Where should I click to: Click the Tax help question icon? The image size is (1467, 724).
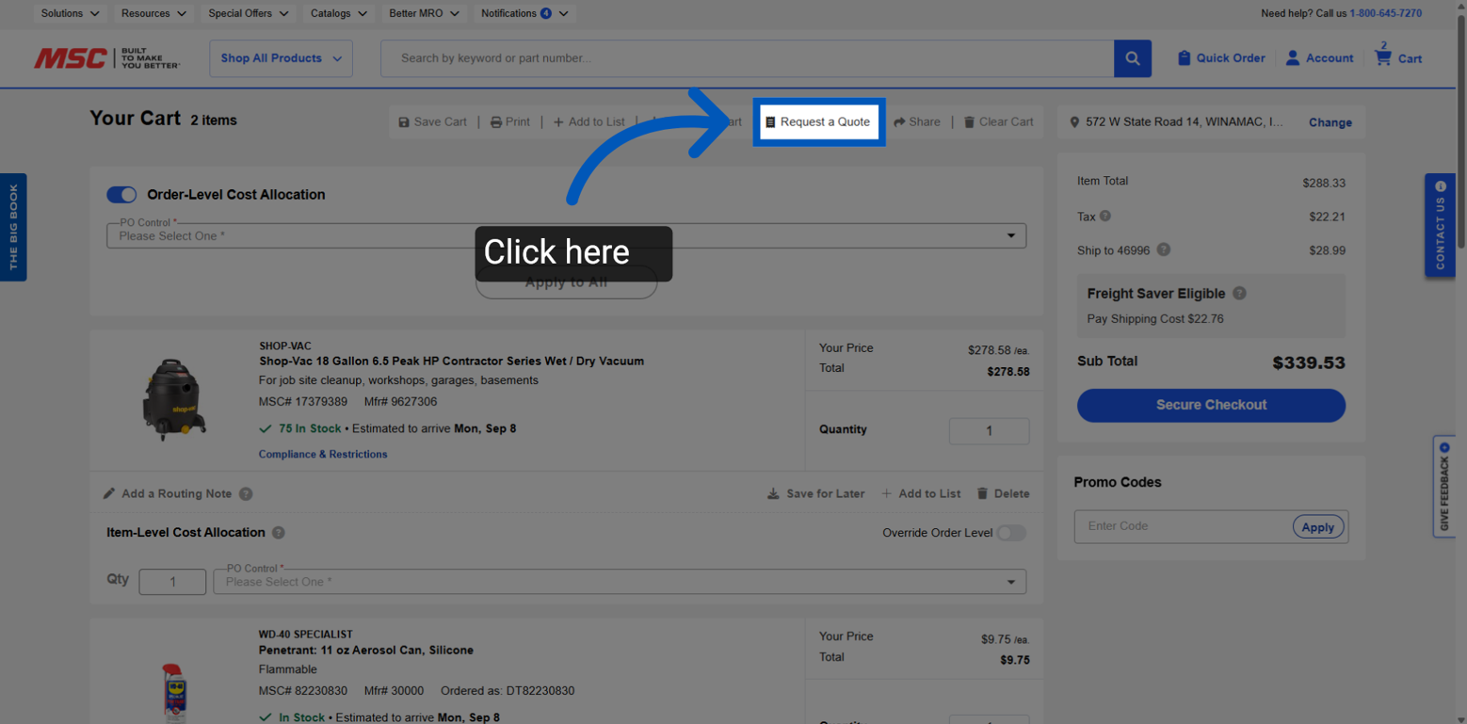click(1105, 216)
